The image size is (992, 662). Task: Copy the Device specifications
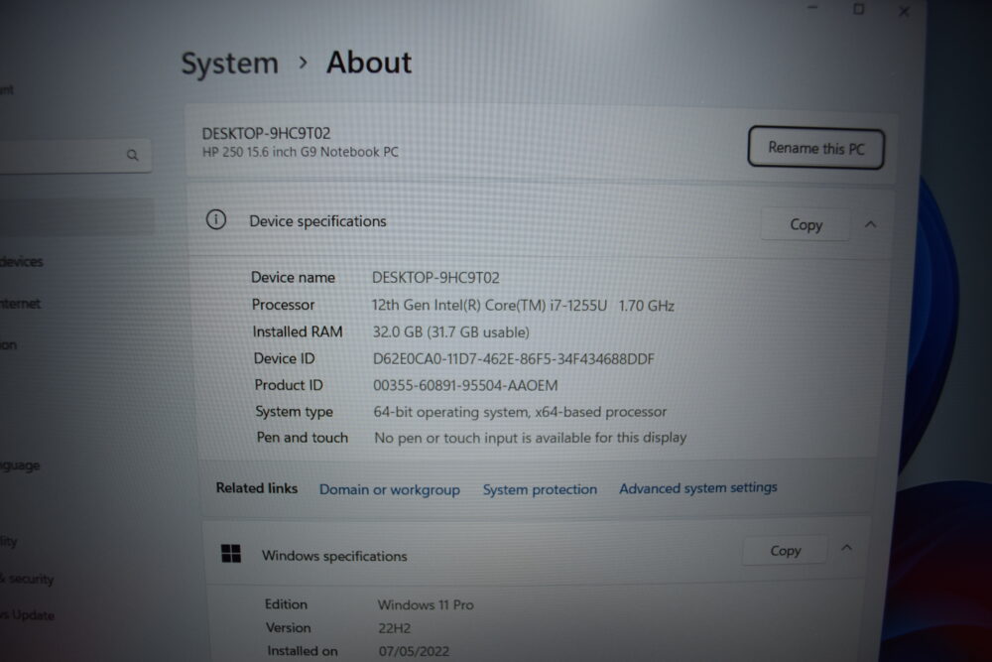[806, 224]
